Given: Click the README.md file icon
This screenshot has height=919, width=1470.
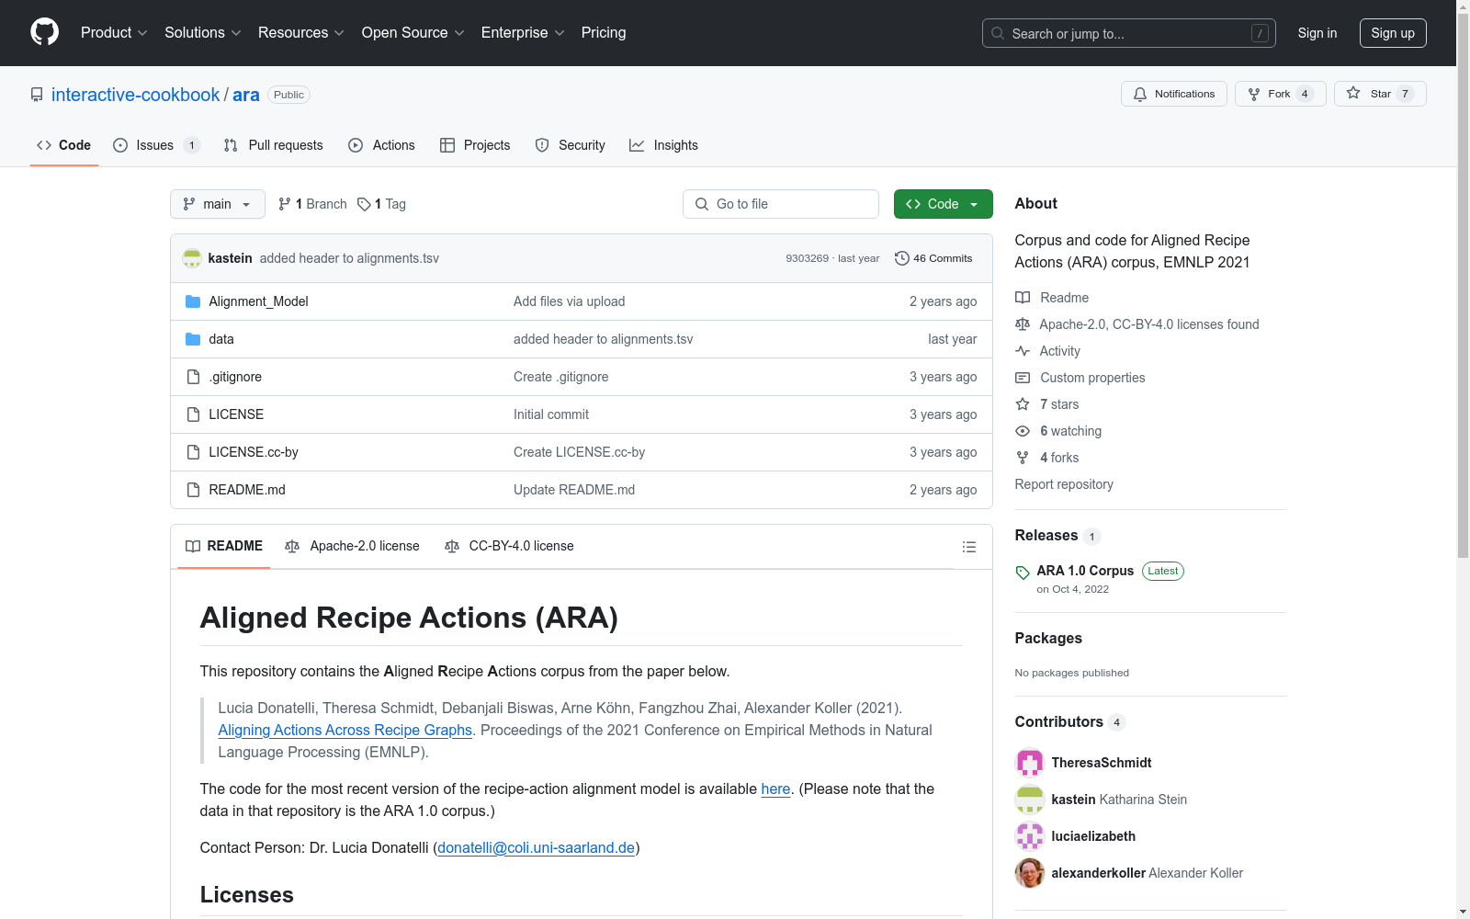Looking at the screenshot, I should (x=193, y=490).
